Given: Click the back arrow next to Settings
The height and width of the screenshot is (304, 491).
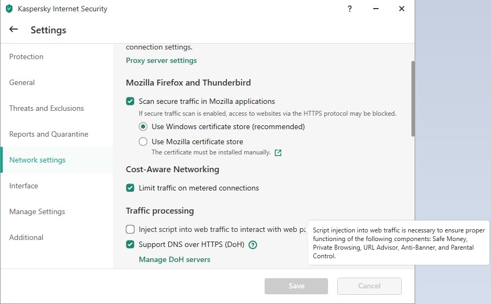Looking at the screenshot, I should click(13, 30).
